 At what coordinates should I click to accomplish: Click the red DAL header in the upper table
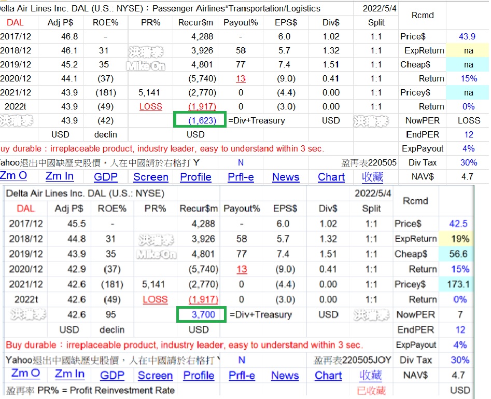point(15,22)
